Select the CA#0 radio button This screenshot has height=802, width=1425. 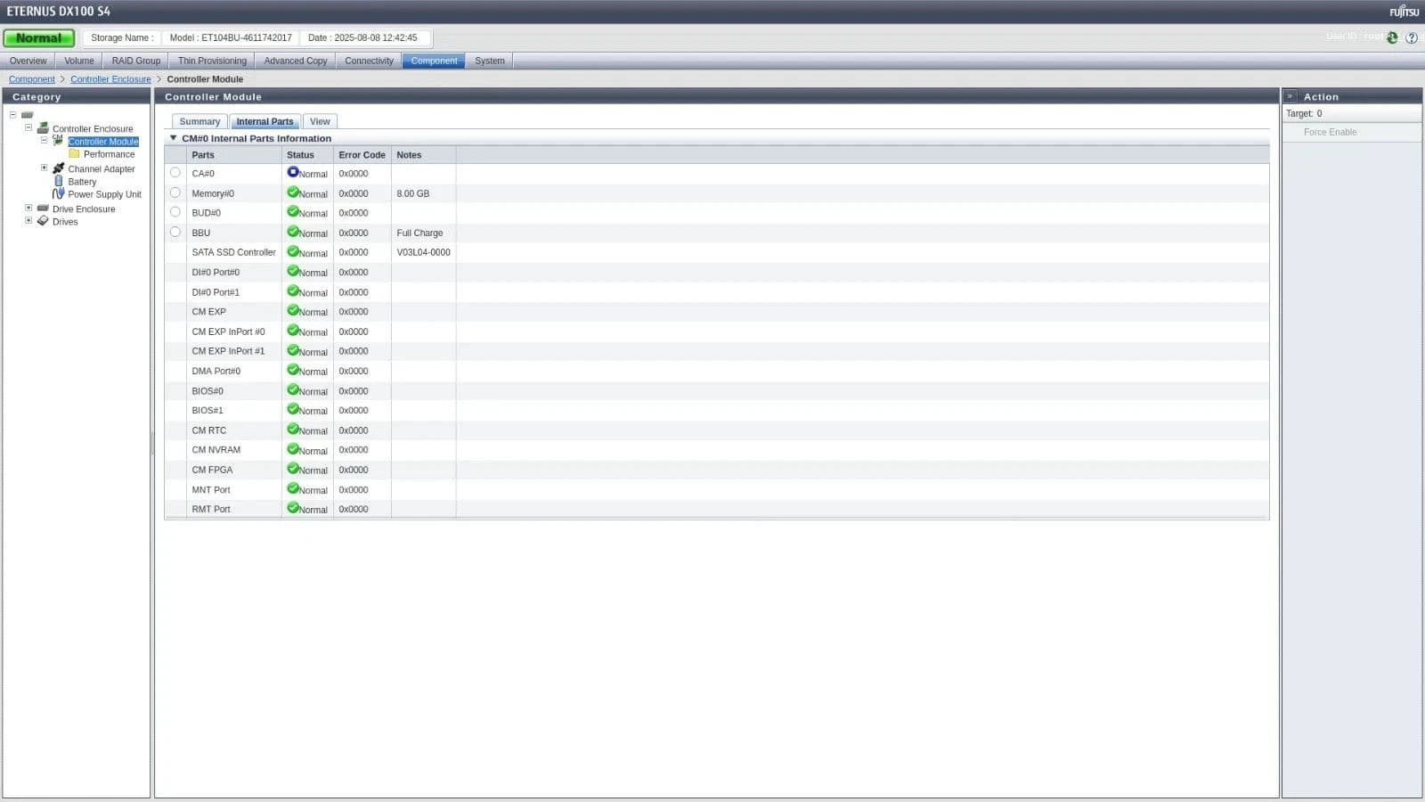(x=175, y=173)
